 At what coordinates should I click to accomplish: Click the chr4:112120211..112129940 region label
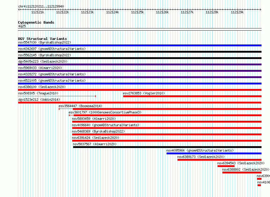click(x=41, y=6)
